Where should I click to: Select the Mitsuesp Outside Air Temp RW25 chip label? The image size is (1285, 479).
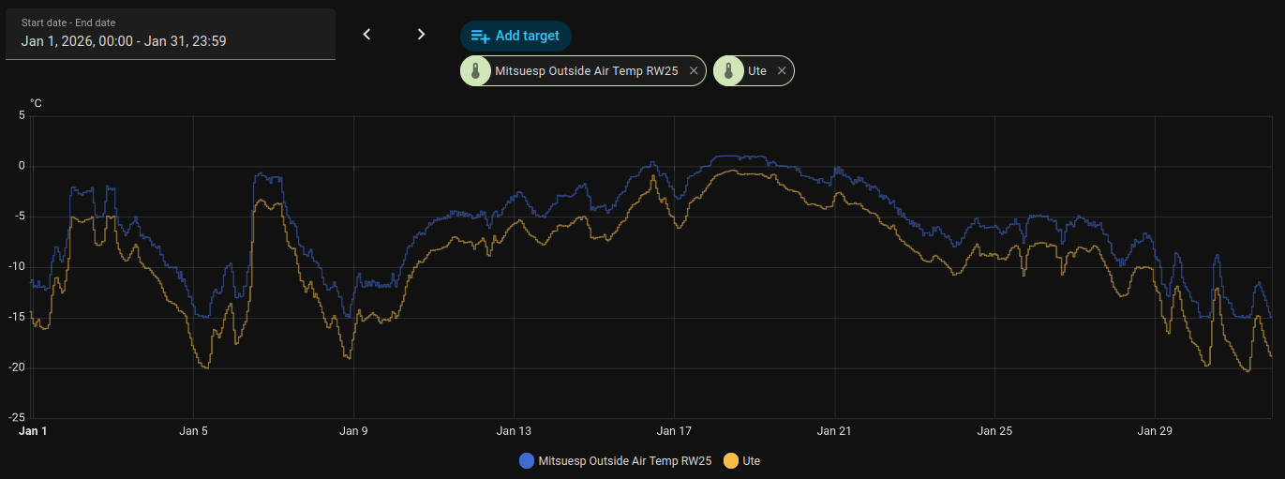[x=589, y=71]
